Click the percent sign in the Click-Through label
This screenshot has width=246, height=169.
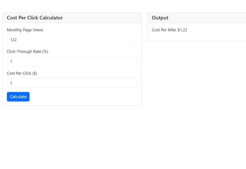pyautogui.click(x=45, y=52)
